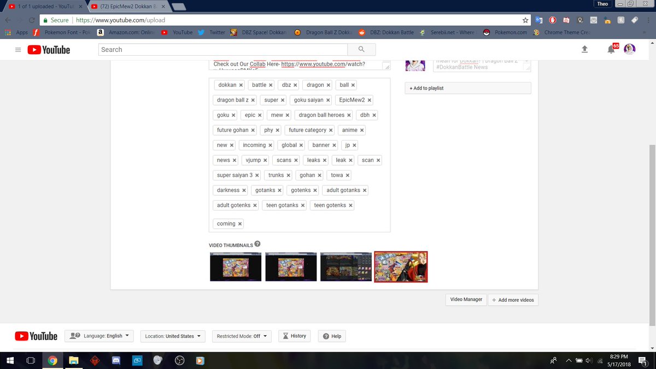The height and width of the screenshot is (369, 656).
Task: Delete the "dragon ball heroes" tag
Action: 349,115
